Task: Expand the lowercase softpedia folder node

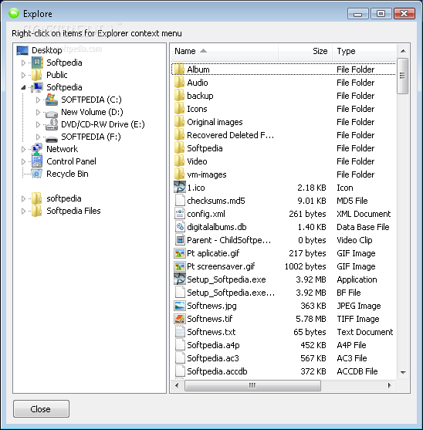Action: click(23, 198)
